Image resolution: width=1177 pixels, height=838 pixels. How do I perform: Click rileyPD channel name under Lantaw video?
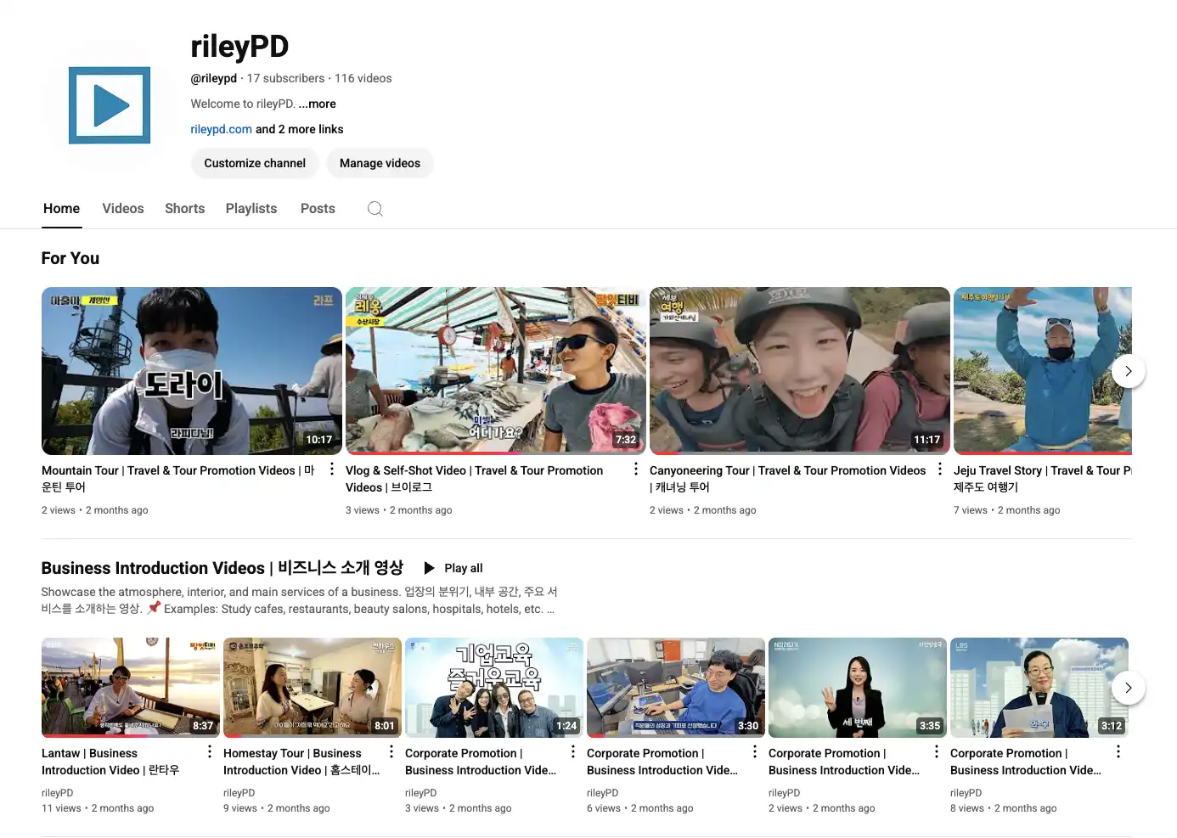(58, 793)
